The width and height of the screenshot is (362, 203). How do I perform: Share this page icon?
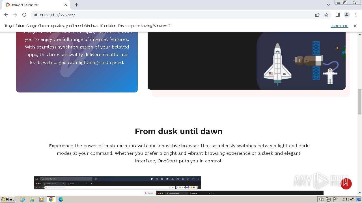click(x=317, y=15)
